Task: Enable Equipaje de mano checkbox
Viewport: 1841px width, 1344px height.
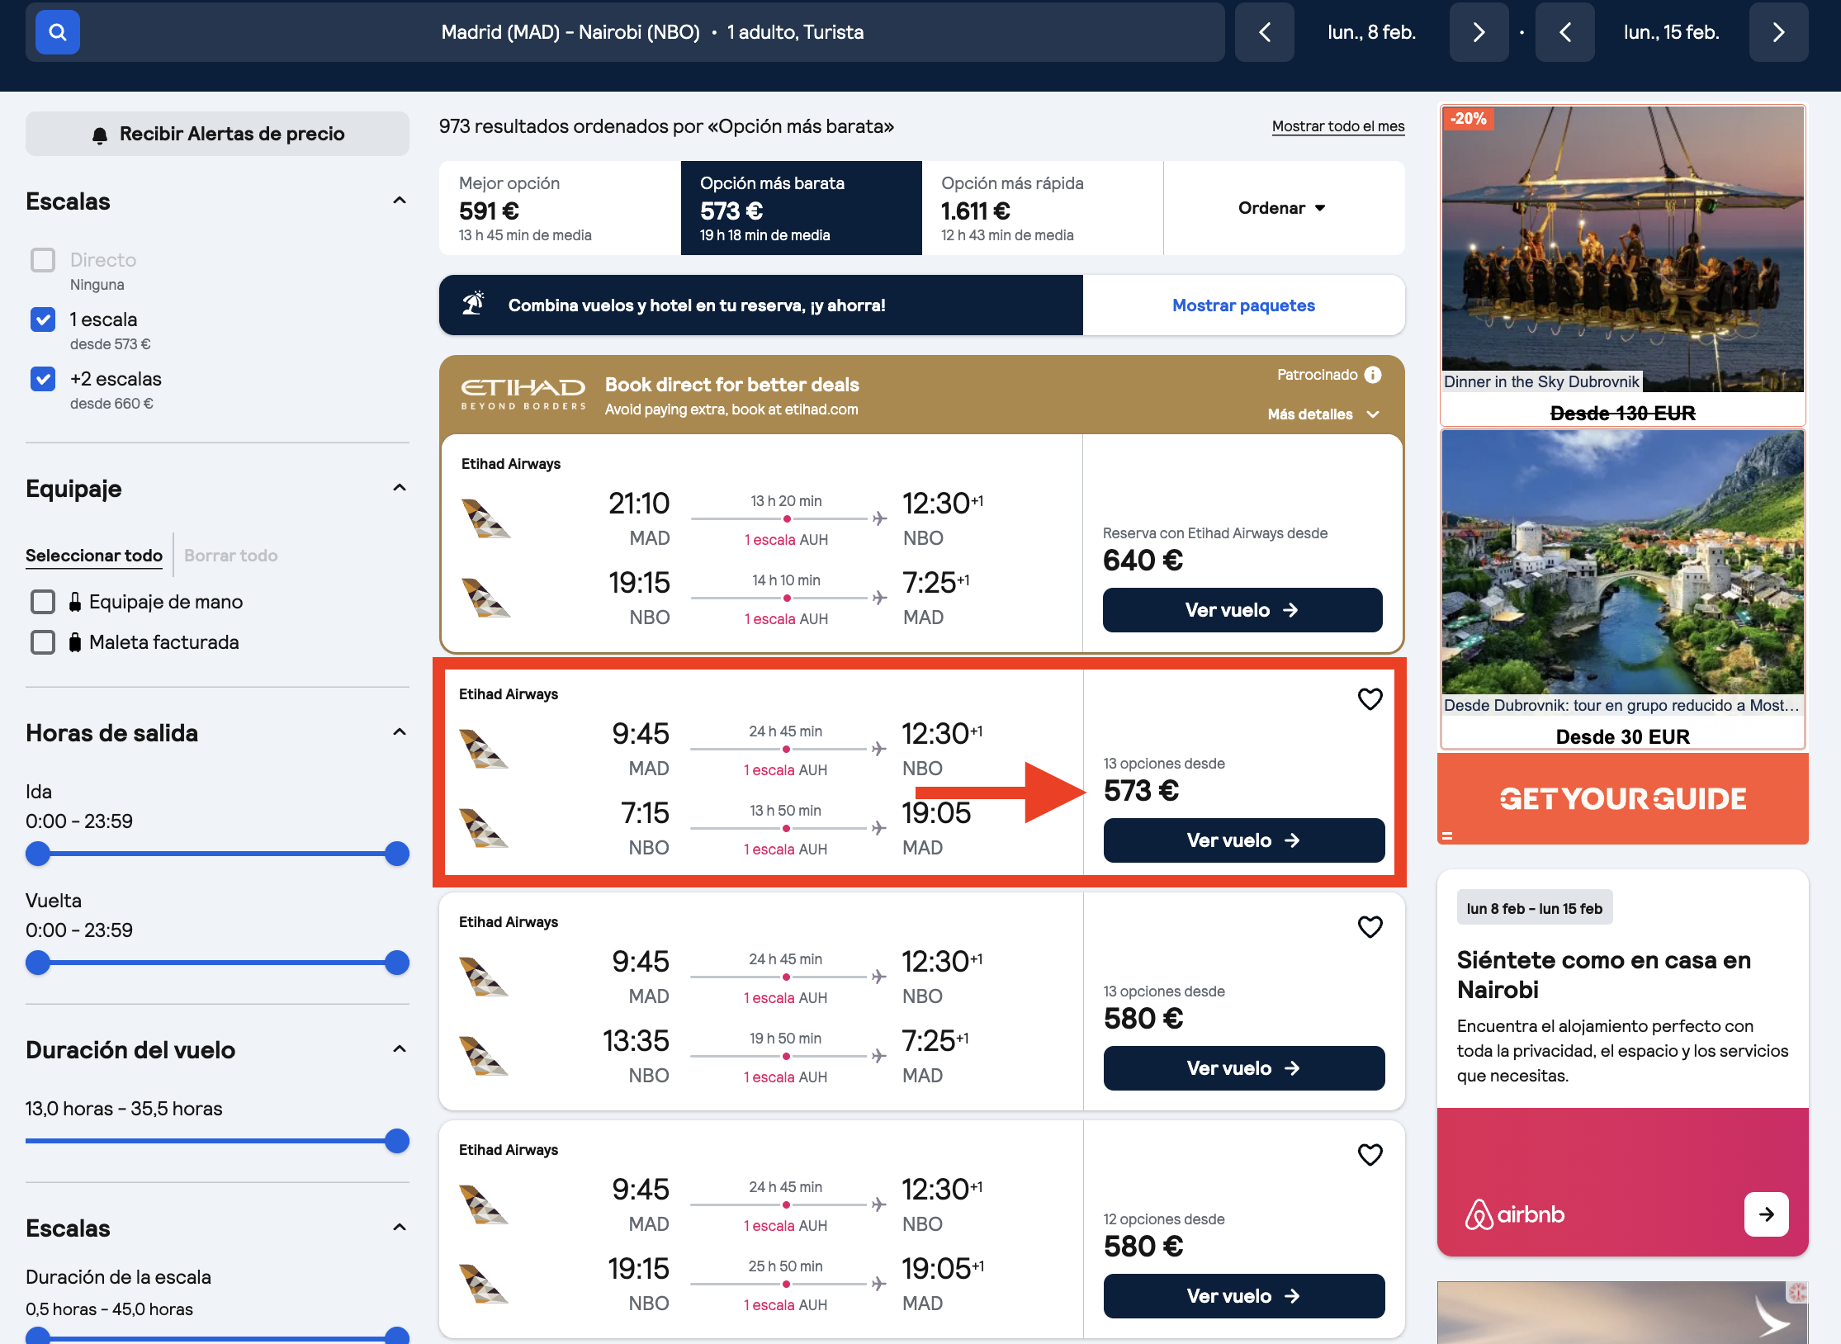Action: coord(43,602)
